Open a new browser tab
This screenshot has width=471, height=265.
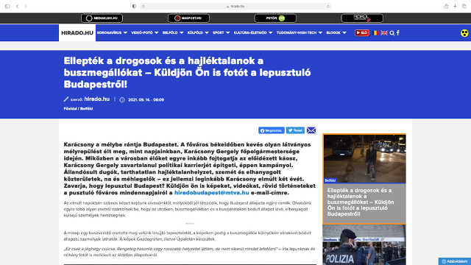click(x=455, y=7)
